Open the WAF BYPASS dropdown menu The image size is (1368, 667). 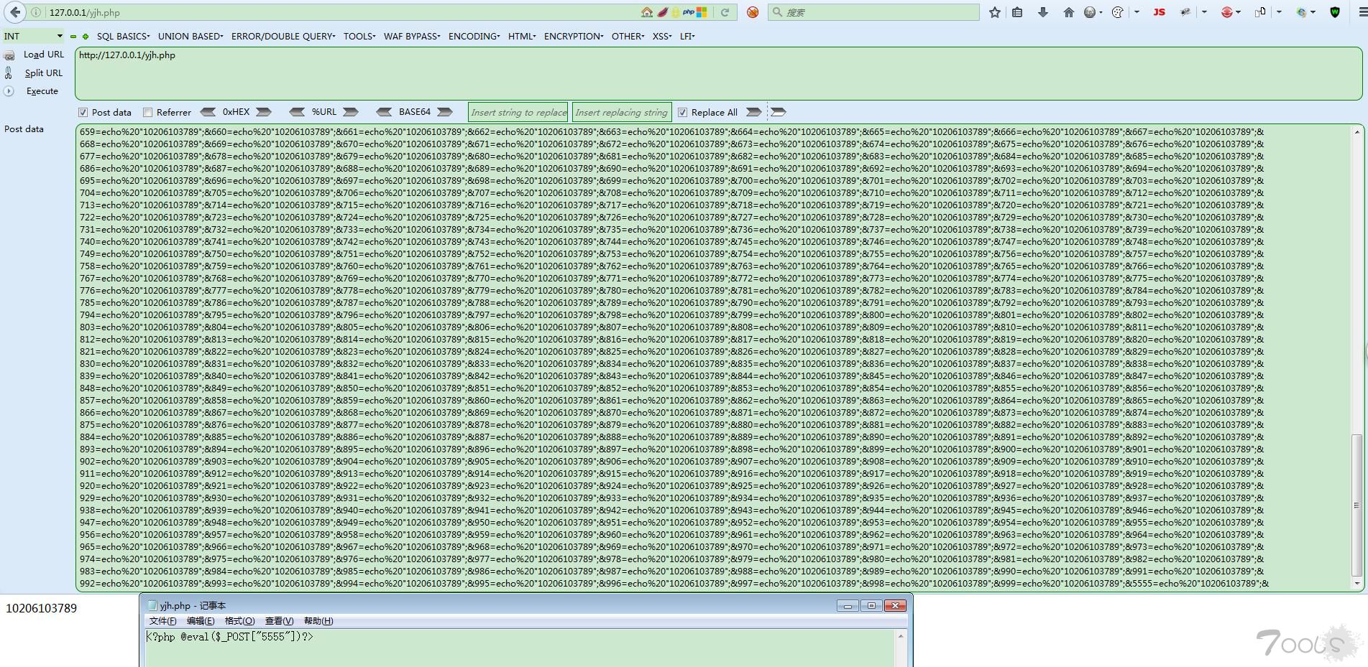pos(412,36)
